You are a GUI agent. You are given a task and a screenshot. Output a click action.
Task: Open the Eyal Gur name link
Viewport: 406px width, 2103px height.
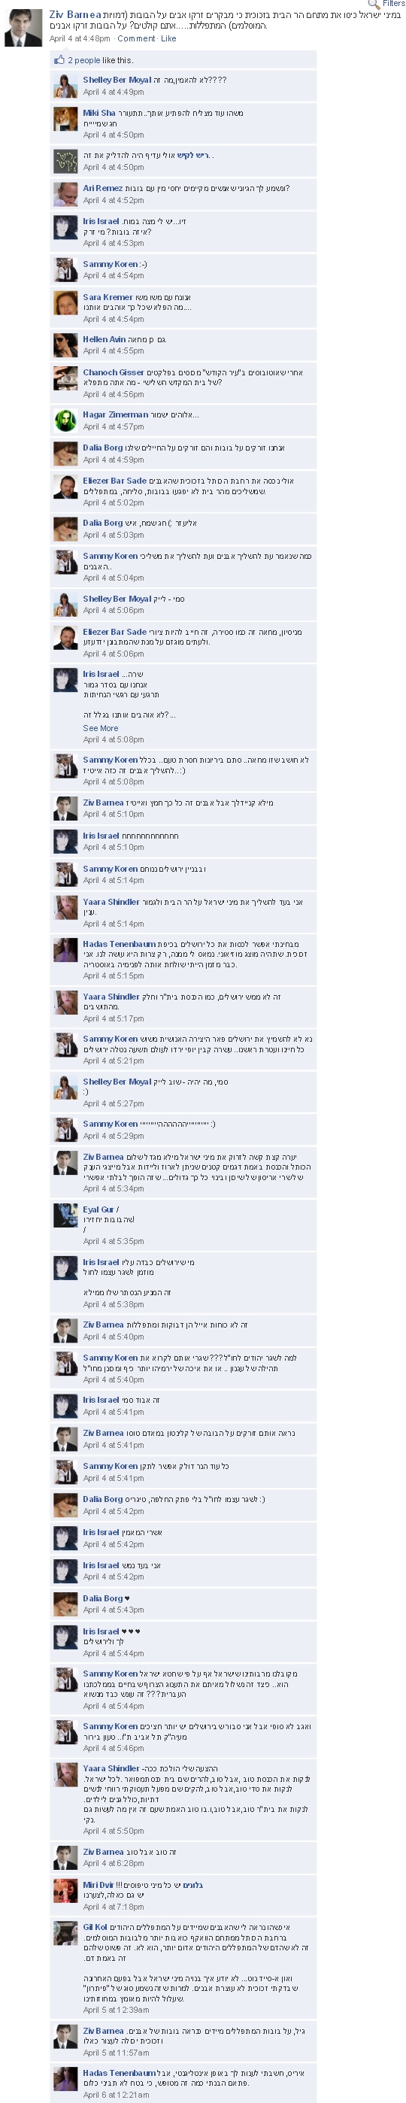pos(98,1209)
